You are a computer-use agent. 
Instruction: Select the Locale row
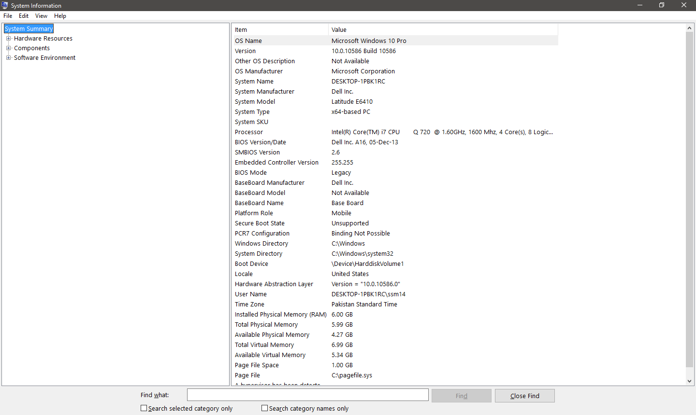[x=395, y=274]
